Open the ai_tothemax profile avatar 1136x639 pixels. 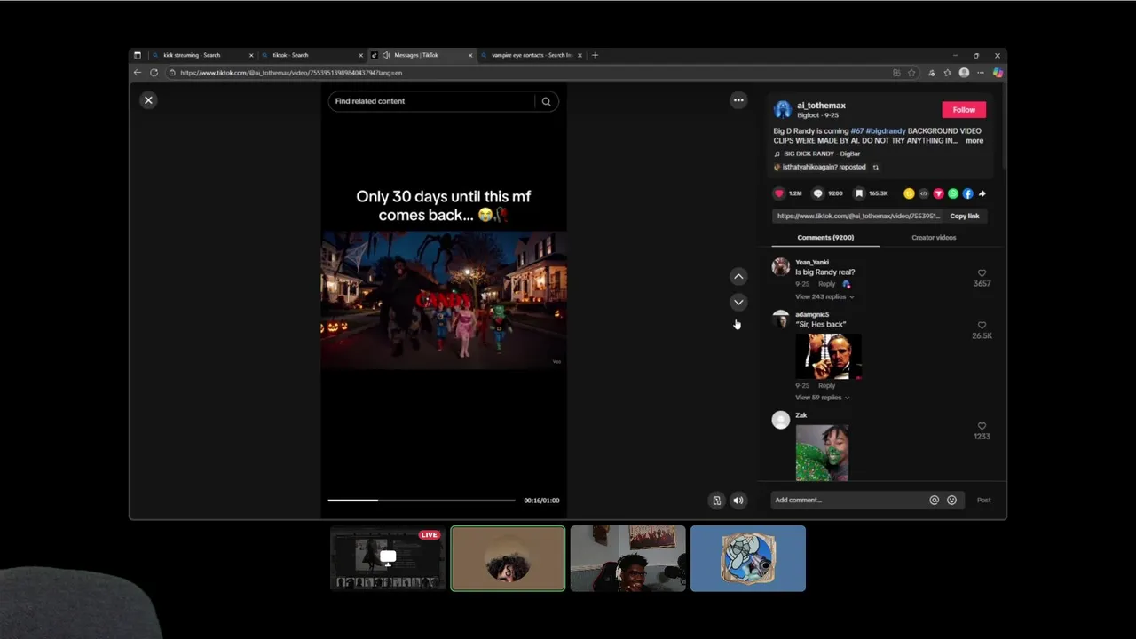[x=782, y=110]
